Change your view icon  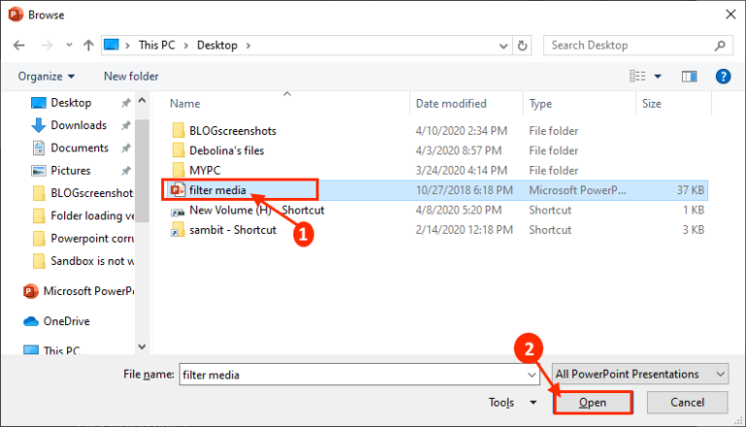637,76
